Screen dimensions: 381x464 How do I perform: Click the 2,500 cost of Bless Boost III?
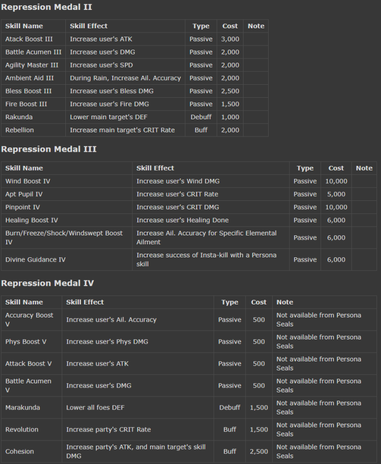(230, 91)
